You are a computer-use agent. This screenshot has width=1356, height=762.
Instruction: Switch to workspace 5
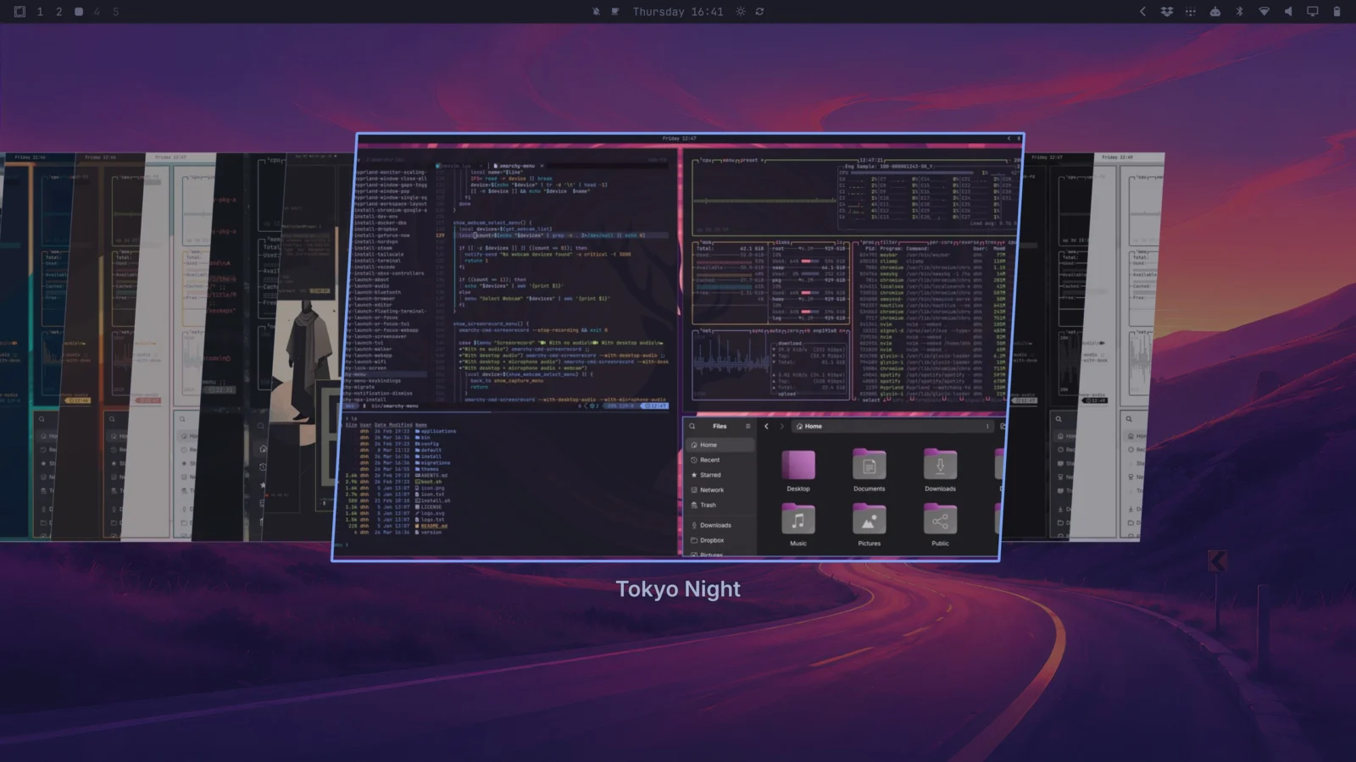click(x=116, y=12)
